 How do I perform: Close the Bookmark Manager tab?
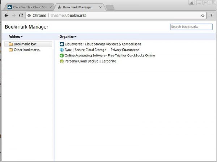point(101,7)
